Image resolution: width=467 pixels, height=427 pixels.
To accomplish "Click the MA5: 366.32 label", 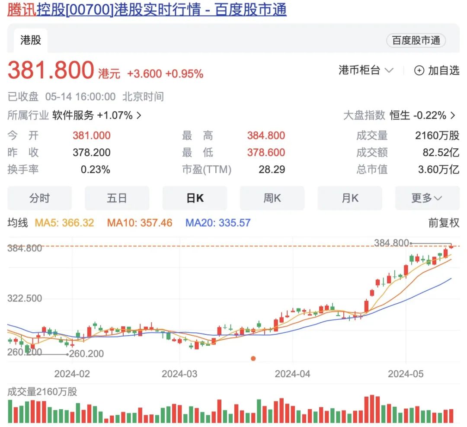I will coord(64,223).
